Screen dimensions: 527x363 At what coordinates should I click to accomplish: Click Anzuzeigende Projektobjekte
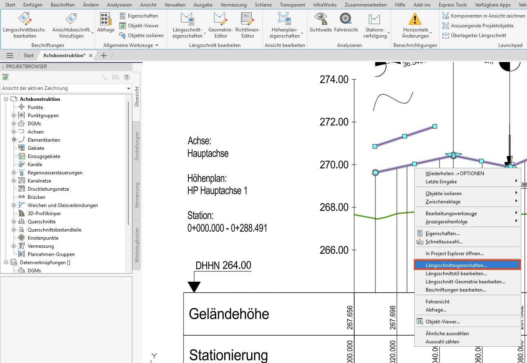coord(478,25)
